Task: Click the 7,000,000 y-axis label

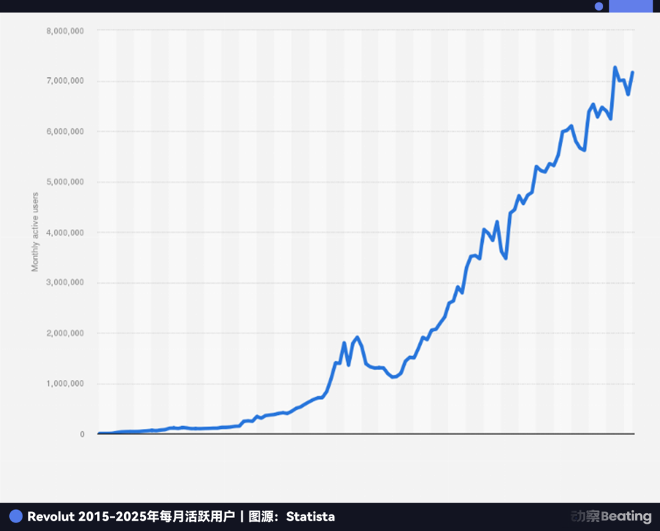Action: click(x=65, y=80)
